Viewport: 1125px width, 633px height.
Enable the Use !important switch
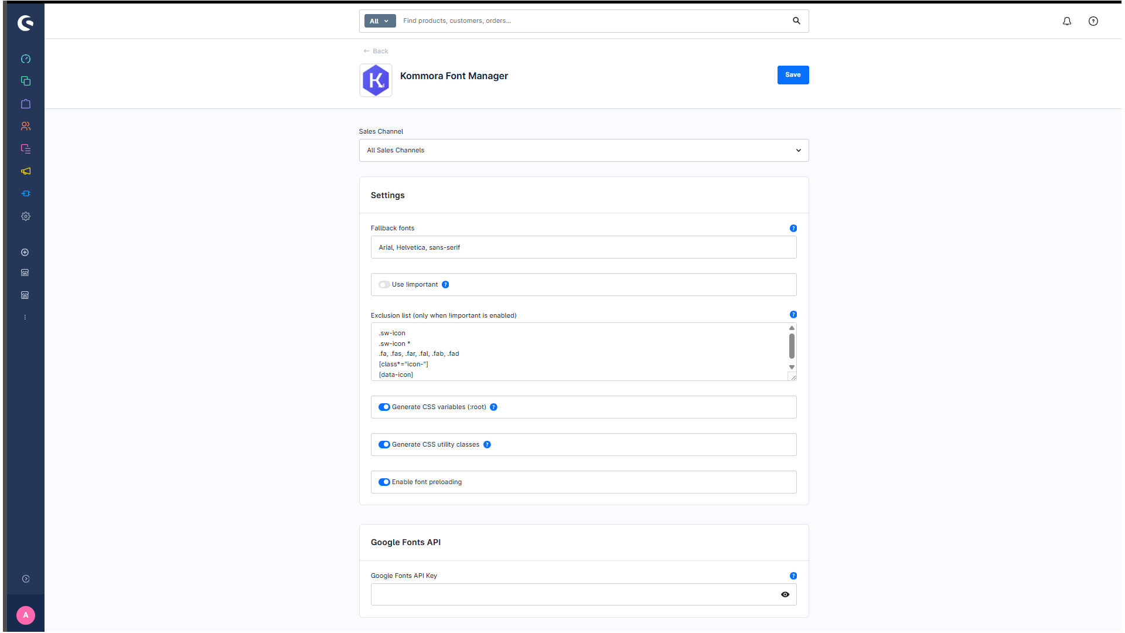[x=384, y=285]
